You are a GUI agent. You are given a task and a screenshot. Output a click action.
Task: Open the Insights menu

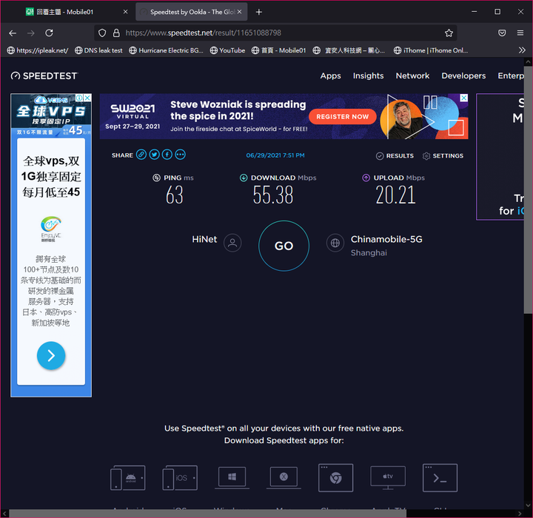368,75
